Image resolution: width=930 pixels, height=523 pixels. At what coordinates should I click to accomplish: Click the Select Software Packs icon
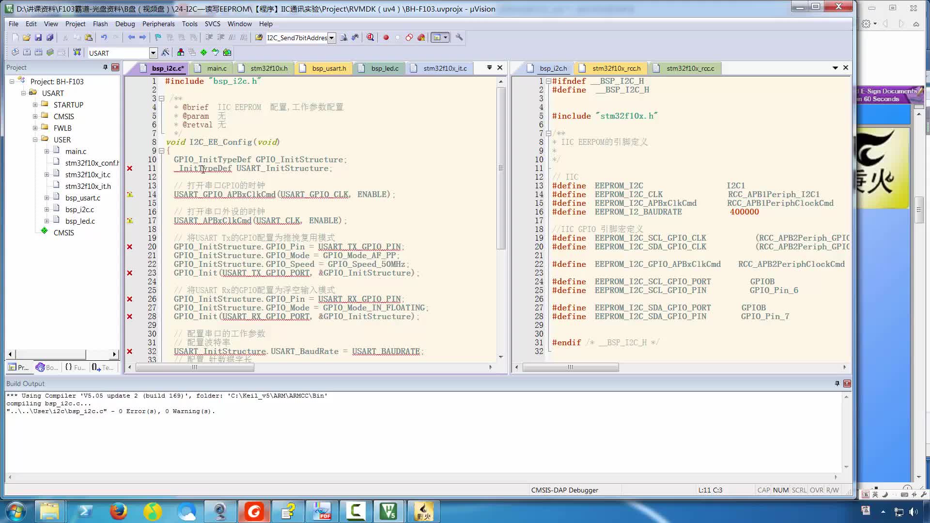point(215,52)
